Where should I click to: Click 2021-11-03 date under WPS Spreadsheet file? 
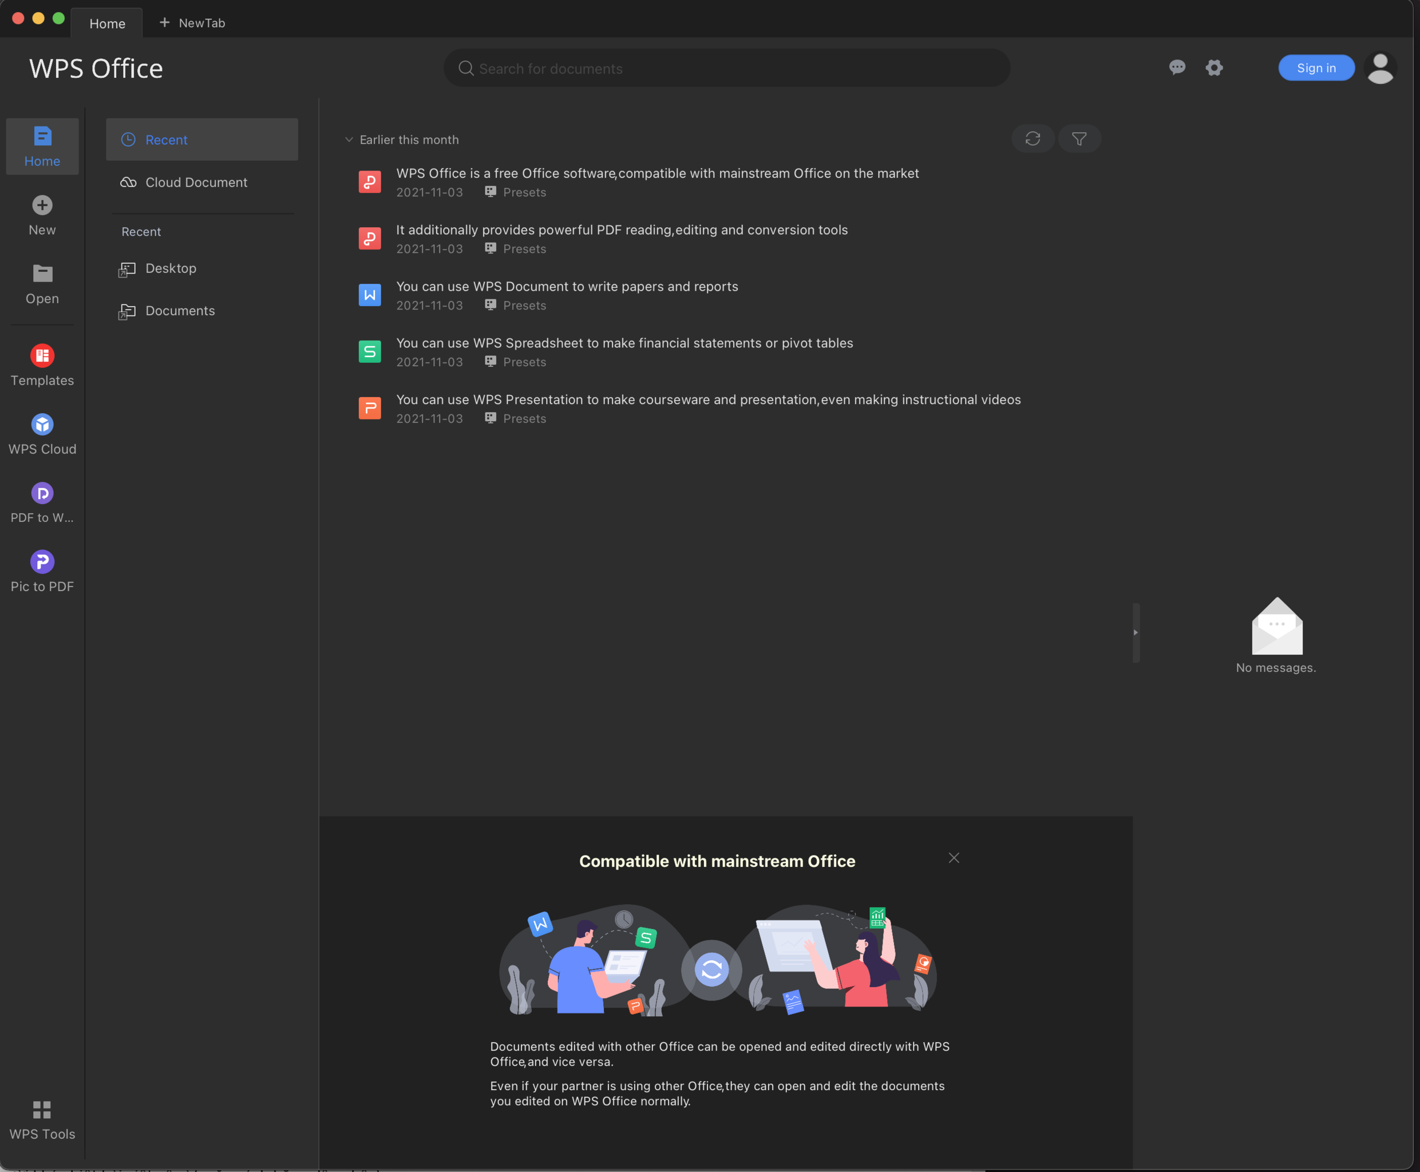[x=429, y=362]
